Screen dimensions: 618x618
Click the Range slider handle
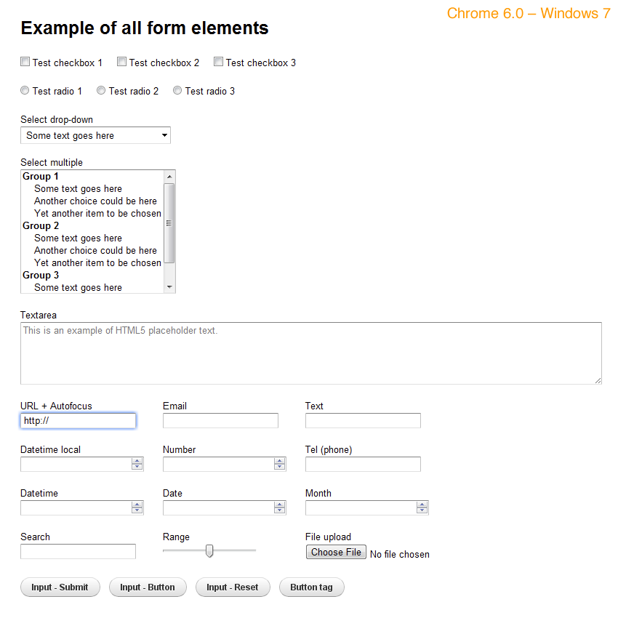(x=209, y=551)
